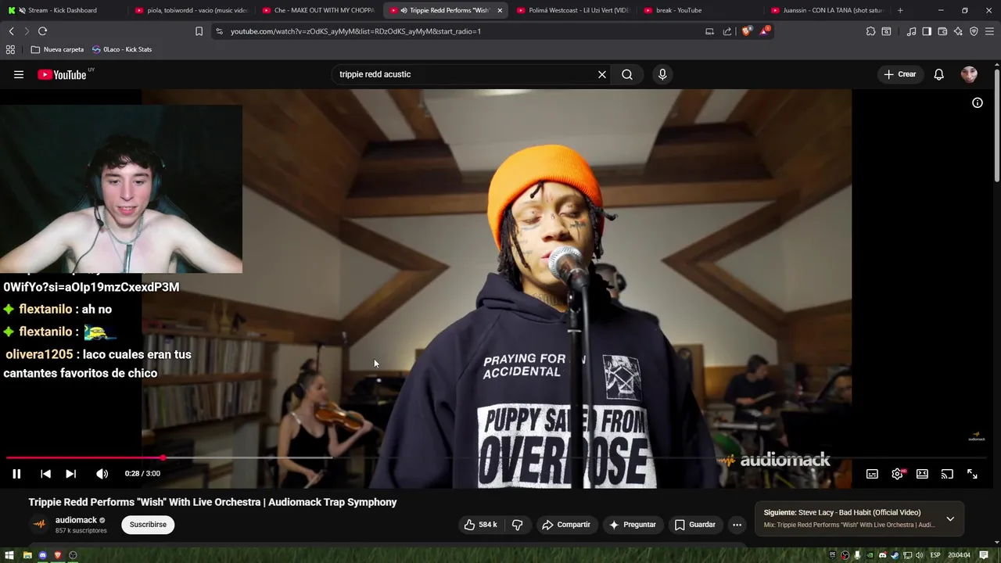Open the audiomack channel link

click(x=76, y=520)
